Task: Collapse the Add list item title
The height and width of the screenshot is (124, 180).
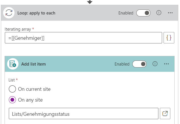Action: [34, 64]
